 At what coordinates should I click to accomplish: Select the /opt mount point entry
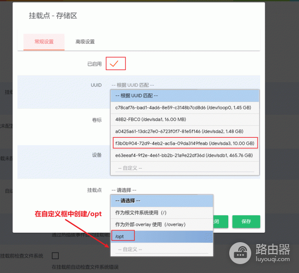coord(161,237)
